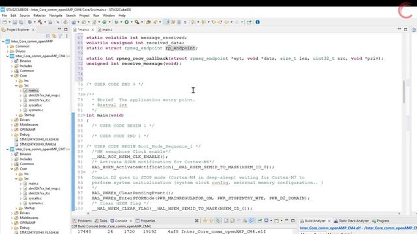Maximize the editor area
The height and width of the screenshot is (234, 417).
coord(405,29)
